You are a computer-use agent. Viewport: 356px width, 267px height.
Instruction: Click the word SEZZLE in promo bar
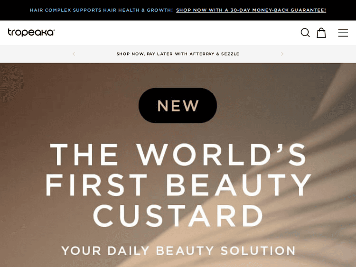230,54
